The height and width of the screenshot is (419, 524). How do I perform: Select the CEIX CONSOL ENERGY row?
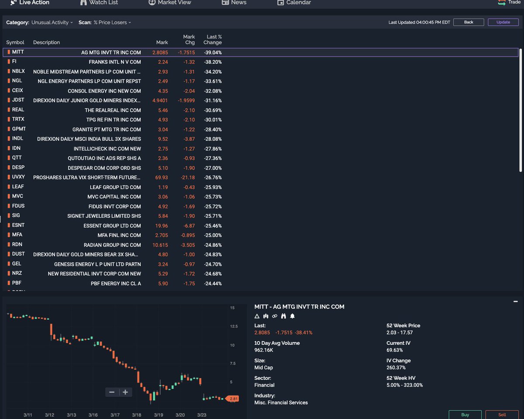[x=261, y=90]
